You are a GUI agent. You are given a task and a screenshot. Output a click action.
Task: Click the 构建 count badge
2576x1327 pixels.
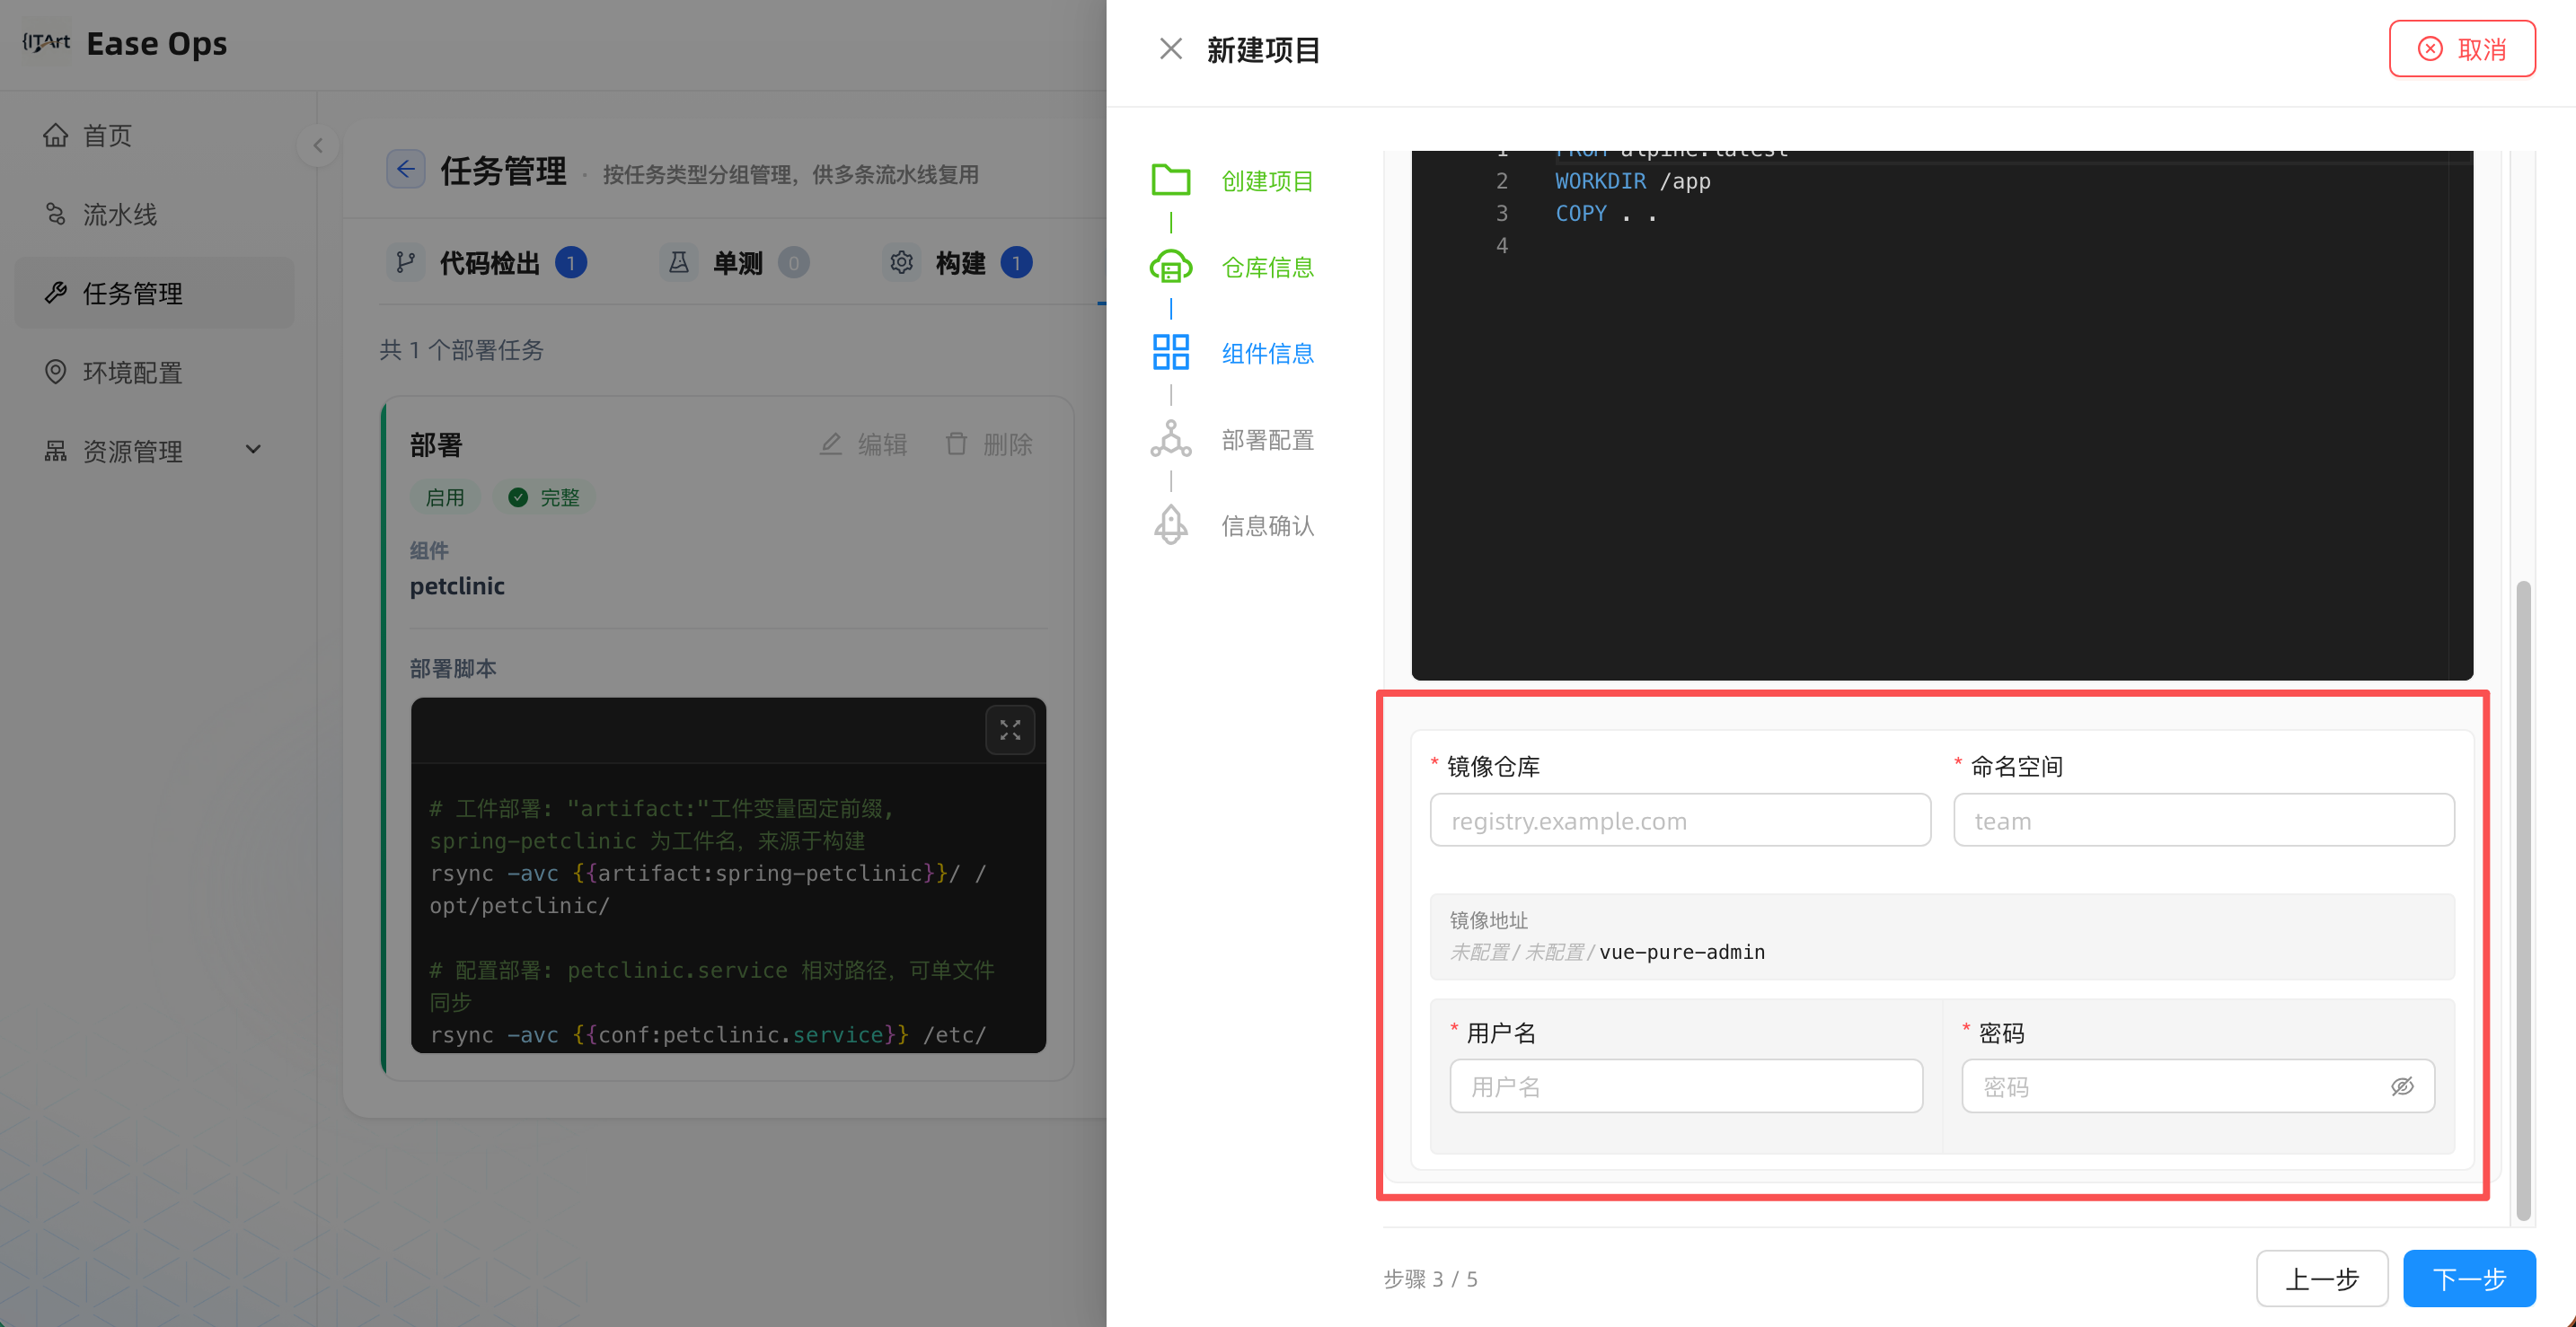click(1016, 263)
